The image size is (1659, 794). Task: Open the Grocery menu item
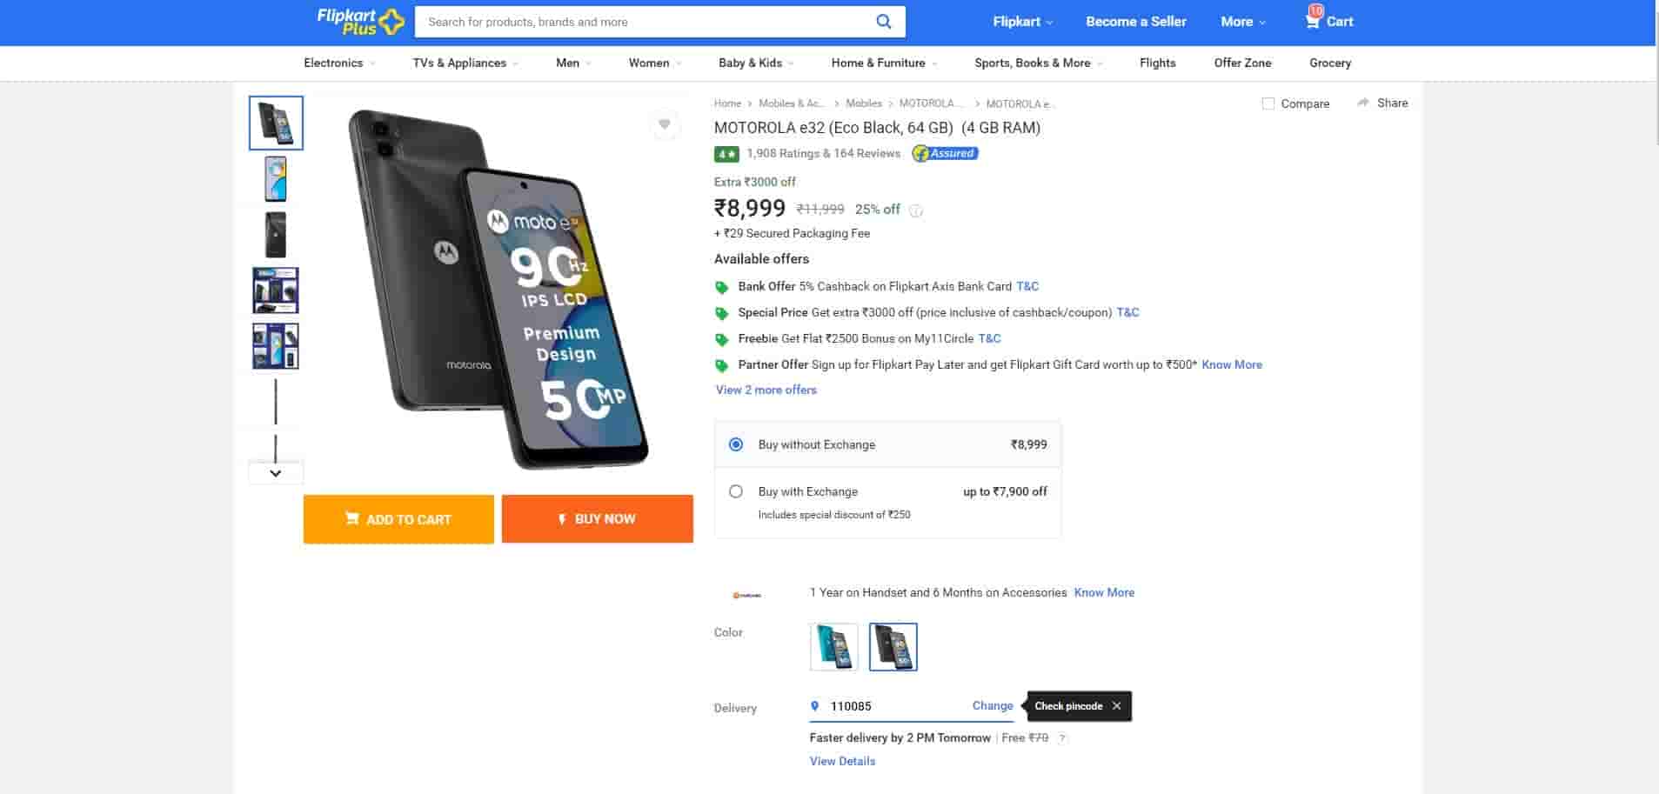1329,63
